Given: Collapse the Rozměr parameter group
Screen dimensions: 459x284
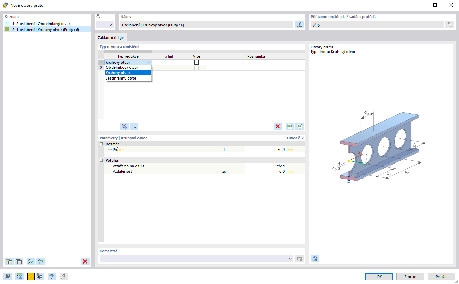Looking at the screenshot, I should pyautogui.click(x=101, y=144).
